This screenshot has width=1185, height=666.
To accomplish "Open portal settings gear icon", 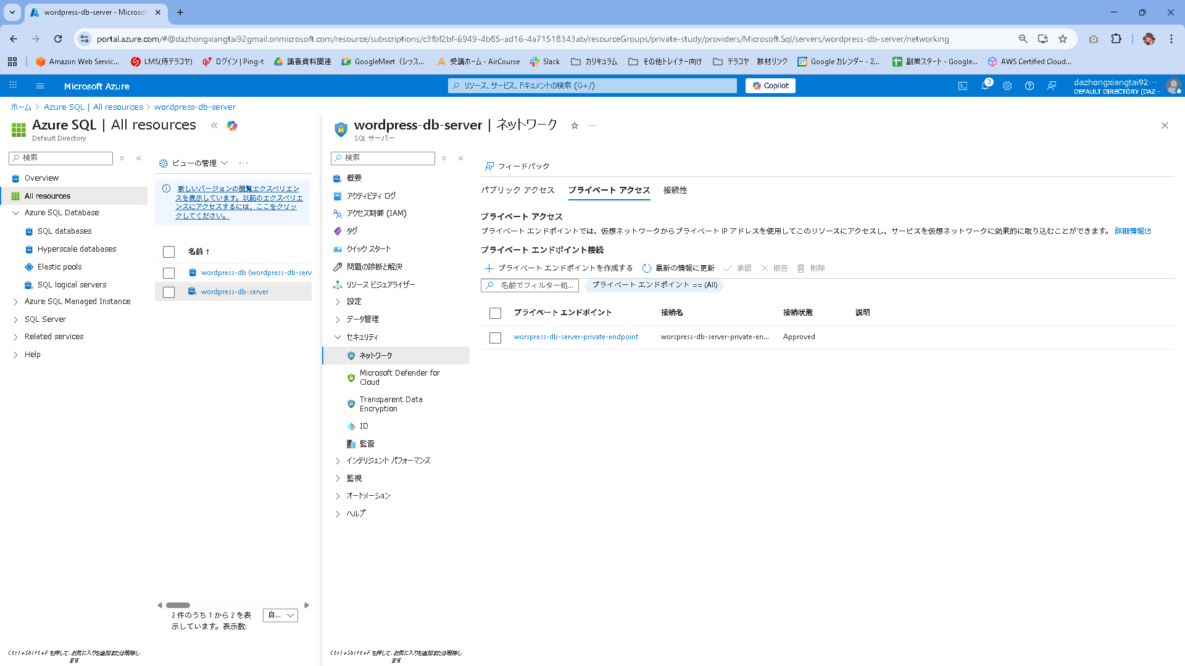I will pyautogui.click(x=1007, y=86).
